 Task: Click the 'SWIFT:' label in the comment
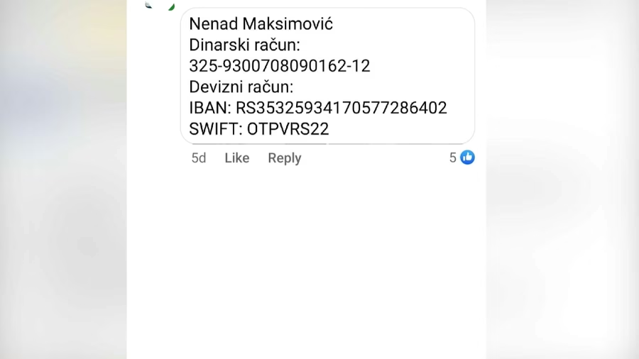tap(216, 129)
